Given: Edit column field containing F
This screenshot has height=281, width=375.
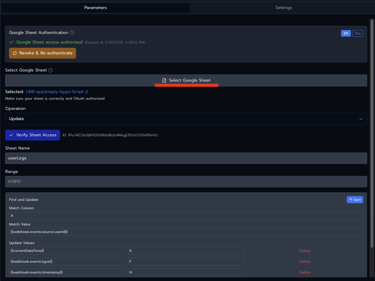Looking at the screenshot, I should click(186, 261).
